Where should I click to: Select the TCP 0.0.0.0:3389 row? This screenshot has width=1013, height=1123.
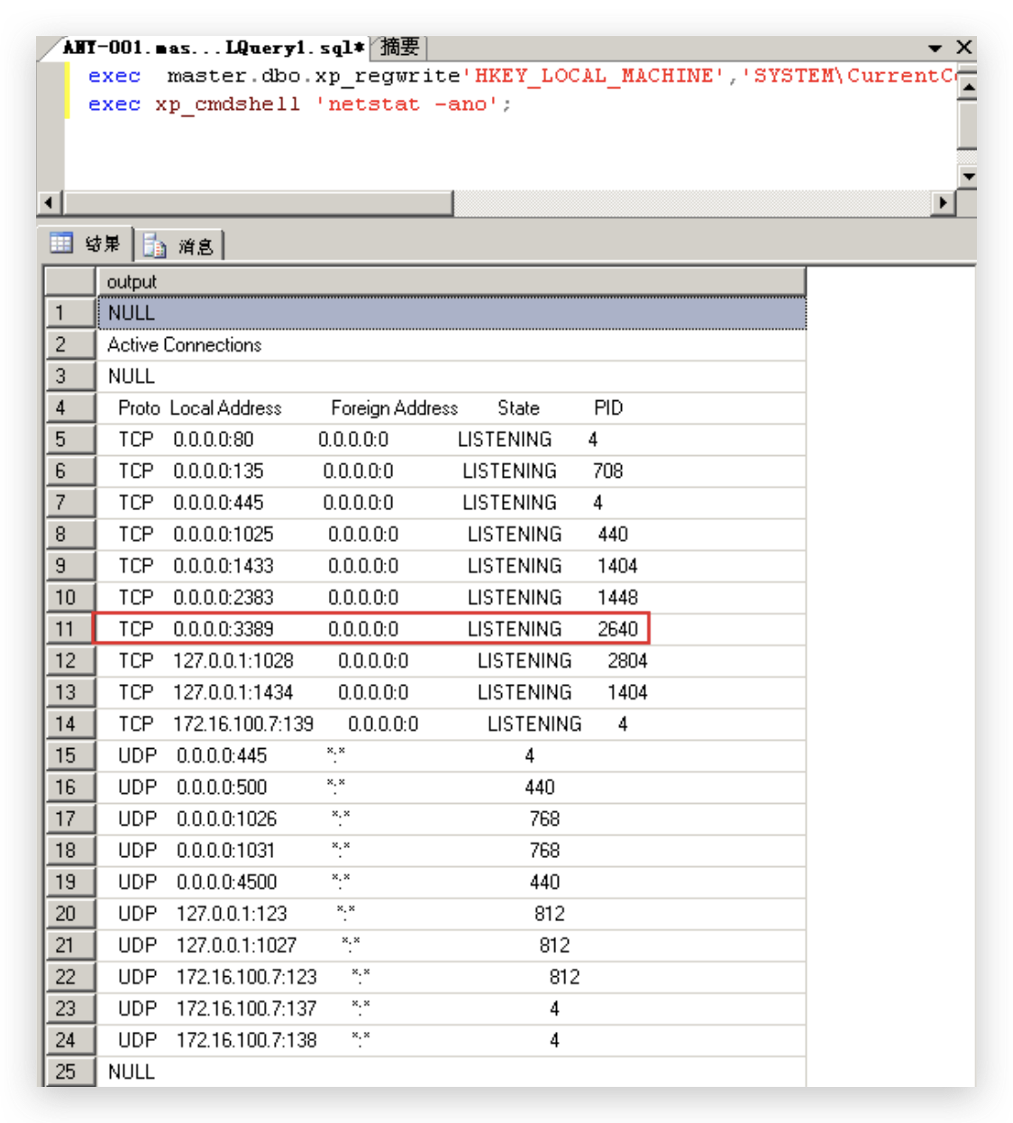pyautogui.click(x=452, y=629)
